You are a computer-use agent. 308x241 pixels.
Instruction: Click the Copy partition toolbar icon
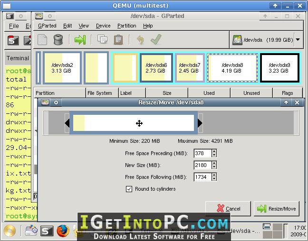102,39
